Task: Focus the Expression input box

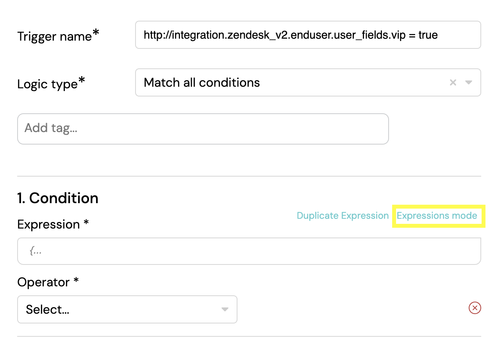Action: (249, 251)
